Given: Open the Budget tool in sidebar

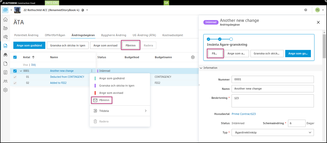Looking at the screenshot, I should pyautogui.click(x=5, y=28).
